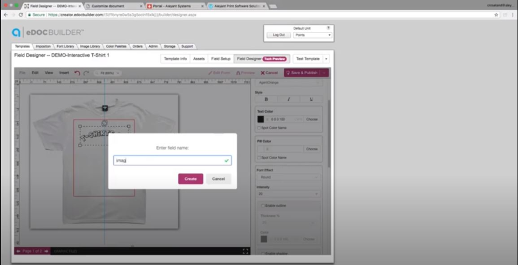Image resolution: width=518 pixels, height=265 pixels.
Task: Click the undo arrow icon
Action: (x=77, y=73)
